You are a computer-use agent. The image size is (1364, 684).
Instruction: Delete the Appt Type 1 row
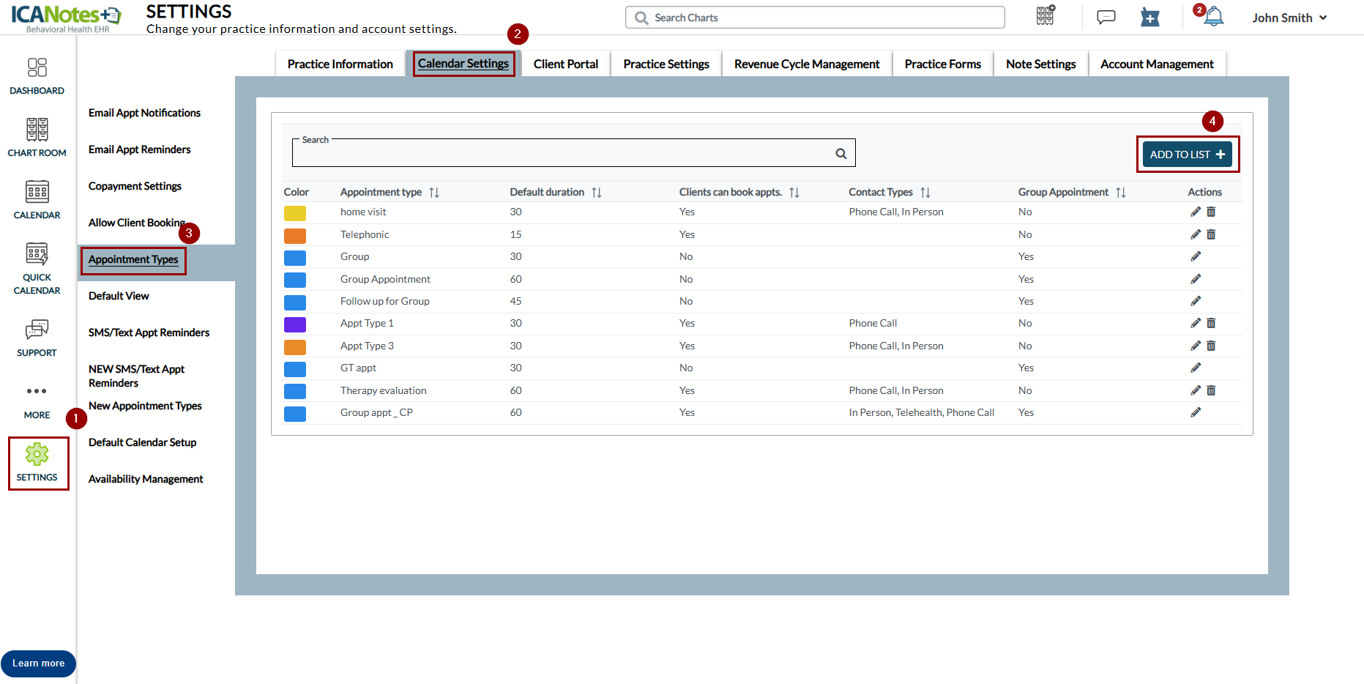(x=1211, y=323)
